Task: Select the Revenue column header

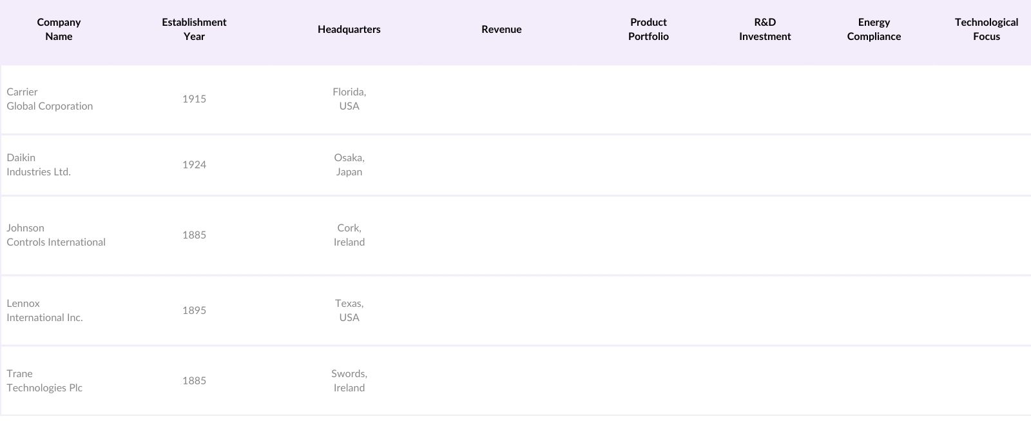Action: tap(501, 30)
